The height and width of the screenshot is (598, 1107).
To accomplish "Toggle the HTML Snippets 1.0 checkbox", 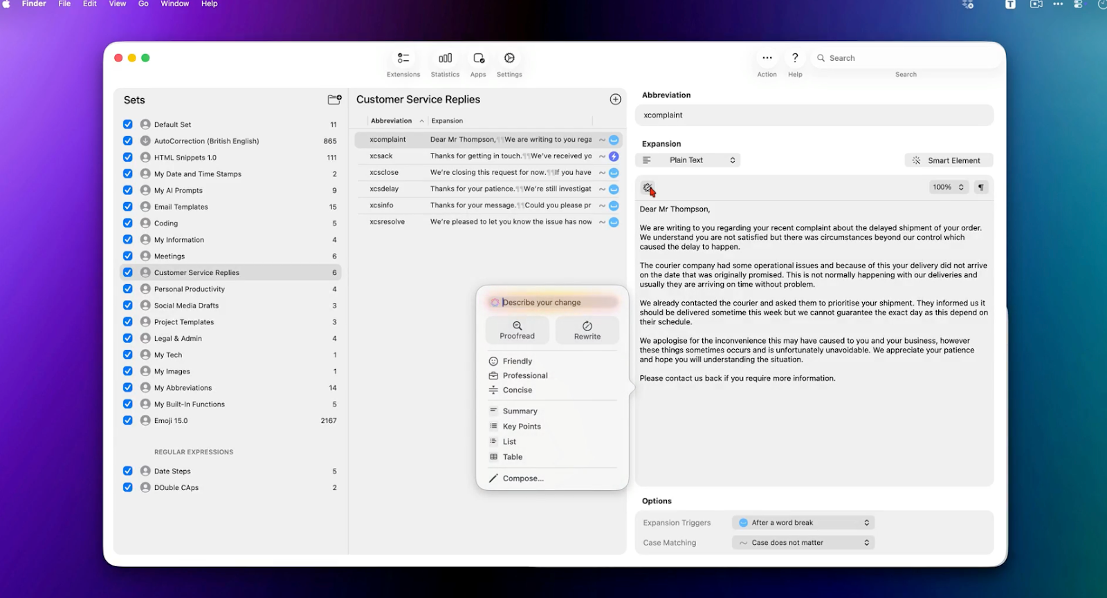I will 128,158.
